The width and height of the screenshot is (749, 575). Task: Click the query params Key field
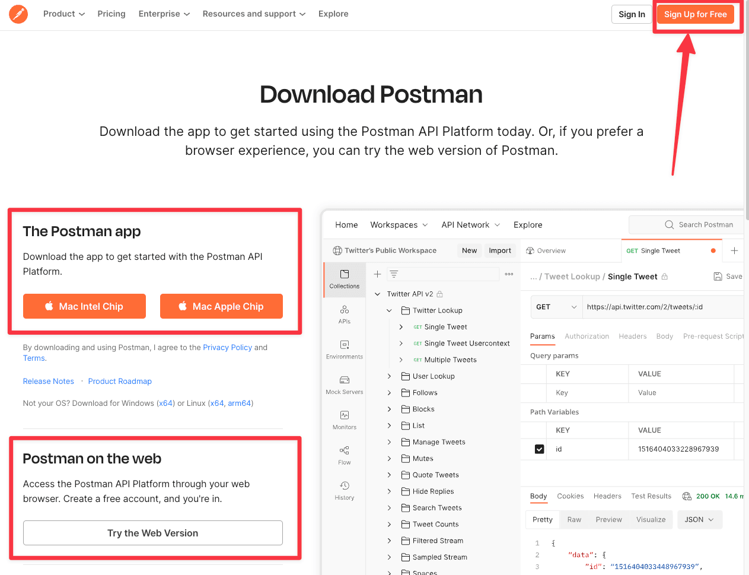point(587,393)
